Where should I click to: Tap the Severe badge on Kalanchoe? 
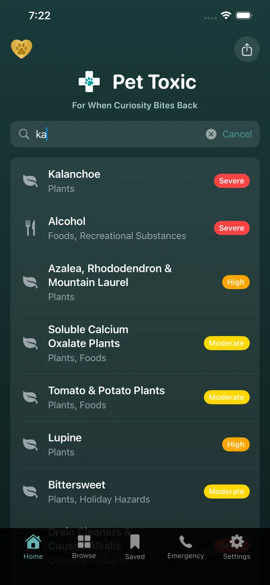click(x=232, y=181)
